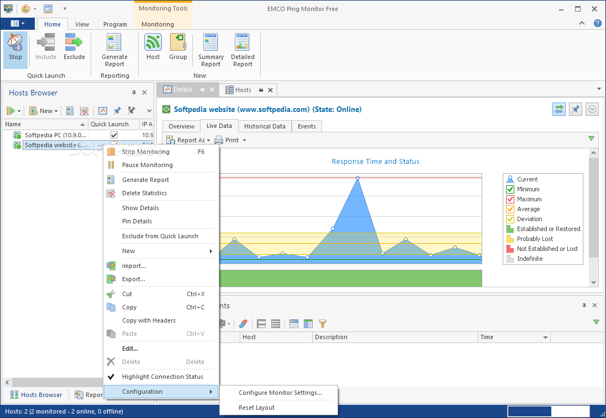Open Hosts Browser toolbar overflow chevron
The width and height of the screenshot is (606, 418).
(x=149, y=111)
